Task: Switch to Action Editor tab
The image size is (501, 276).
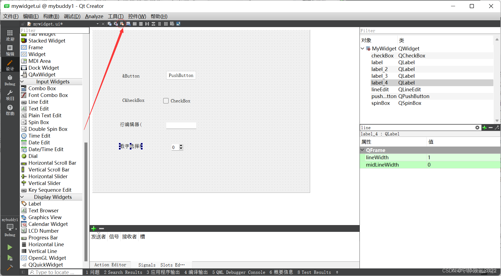Action: pyautogui.click(x=110, y=265)
